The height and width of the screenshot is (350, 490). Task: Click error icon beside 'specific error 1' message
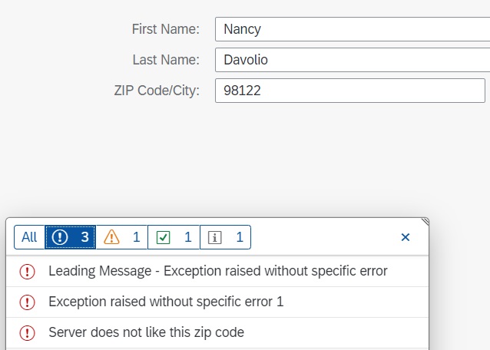pyautogui.click(x=27, y=302)
